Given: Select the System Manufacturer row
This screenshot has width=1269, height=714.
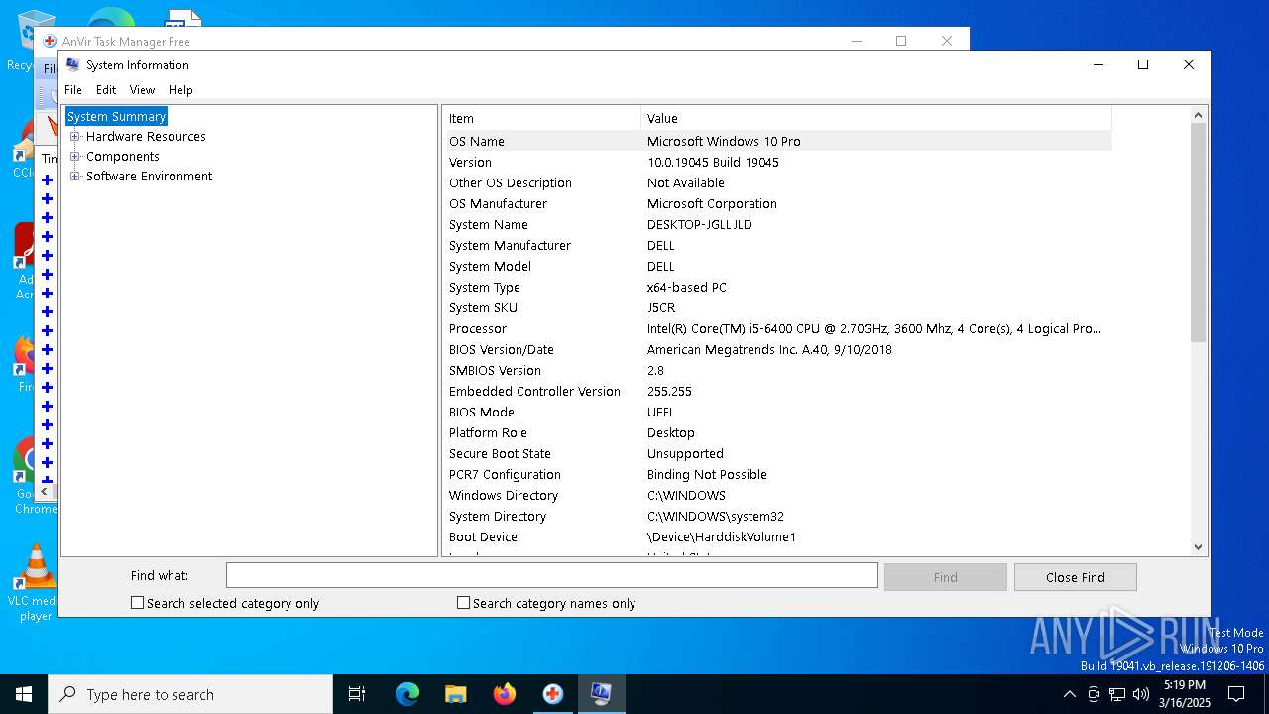Looking at the screenshot, I should point(777,245).
